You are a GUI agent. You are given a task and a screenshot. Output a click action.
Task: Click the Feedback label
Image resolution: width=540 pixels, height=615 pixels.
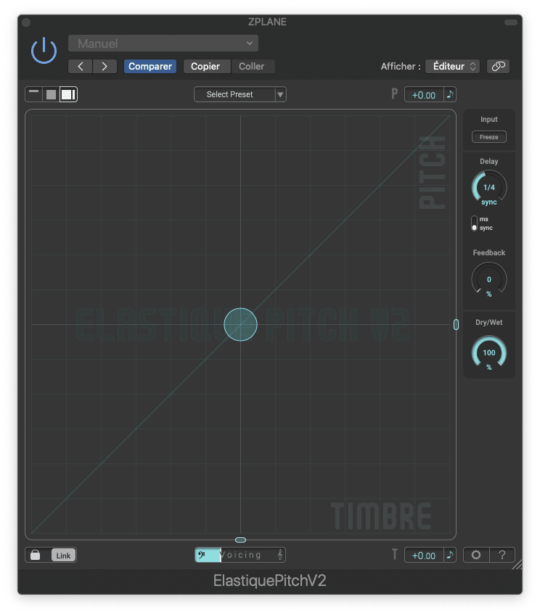489,252
